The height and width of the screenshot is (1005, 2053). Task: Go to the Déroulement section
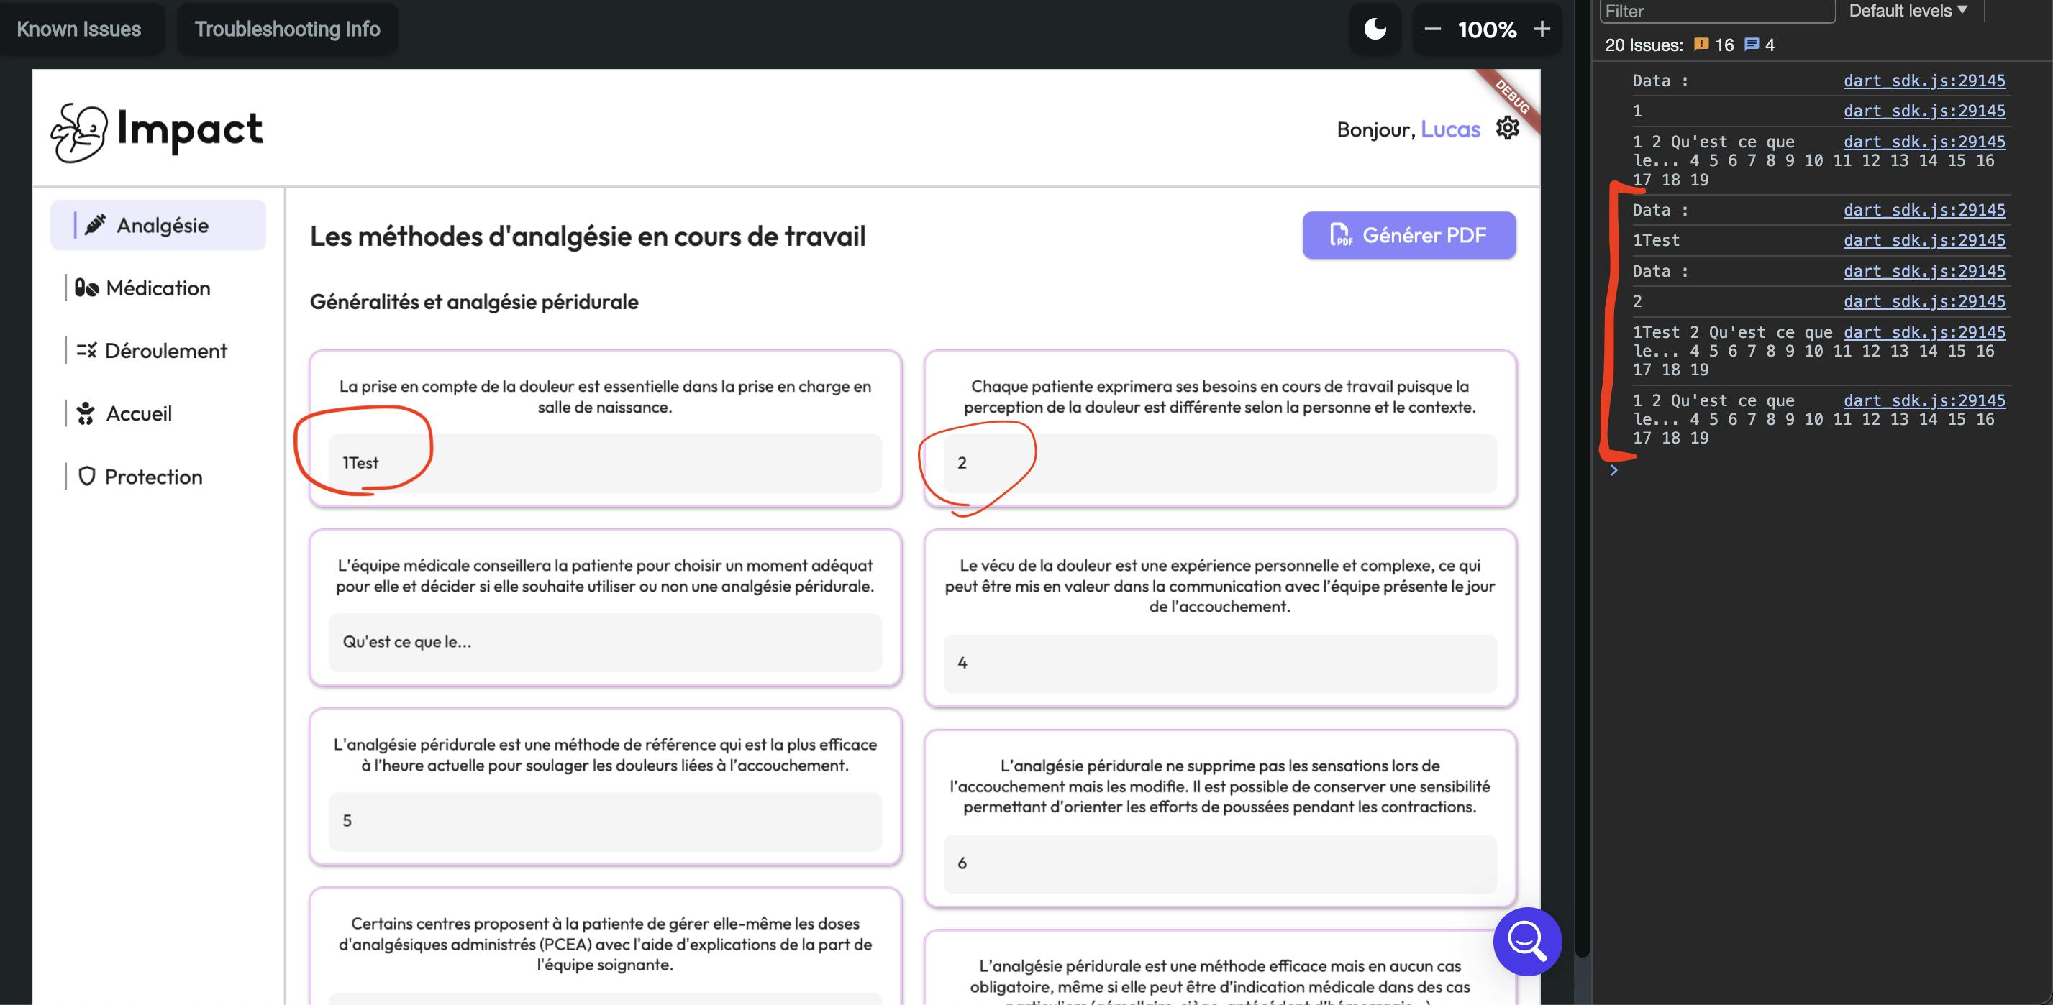coord(165,352)
